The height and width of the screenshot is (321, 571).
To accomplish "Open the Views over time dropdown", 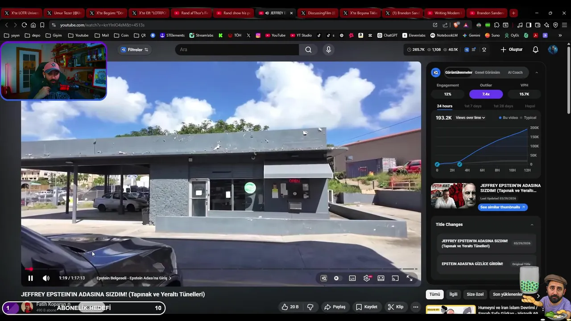I will tap(470, 118).
